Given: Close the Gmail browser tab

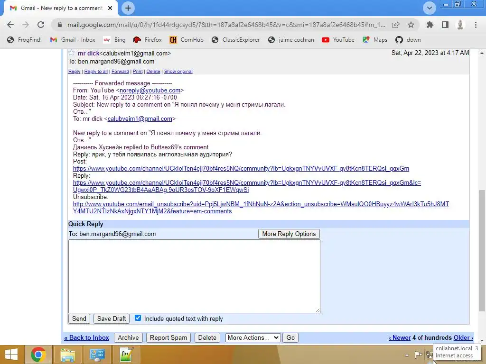Looking at the screenshot, I should (x=110, y=8).
